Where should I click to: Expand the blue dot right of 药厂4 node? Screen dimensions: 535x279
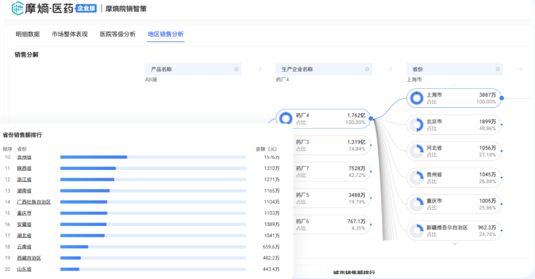point(371,118)
